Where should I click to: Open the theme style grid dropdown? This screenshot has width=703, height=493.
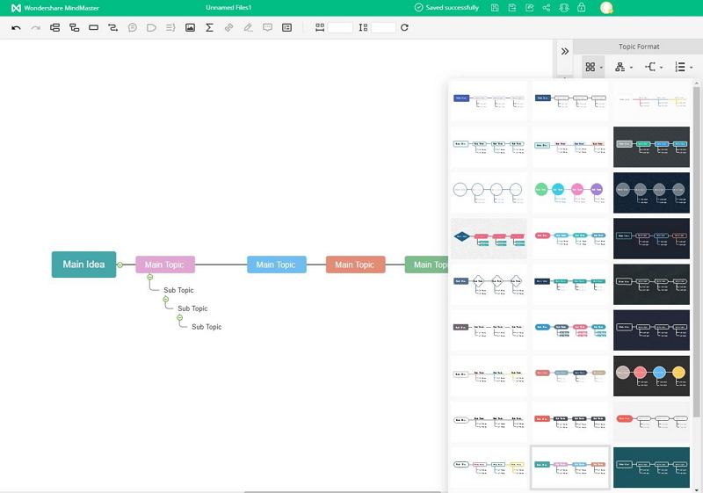pyautogui.click(x=594, y=67)
